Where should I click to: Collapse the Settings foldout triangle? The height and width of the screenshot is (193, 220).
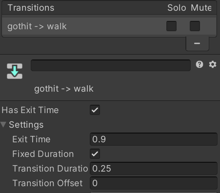click(3, 125)
